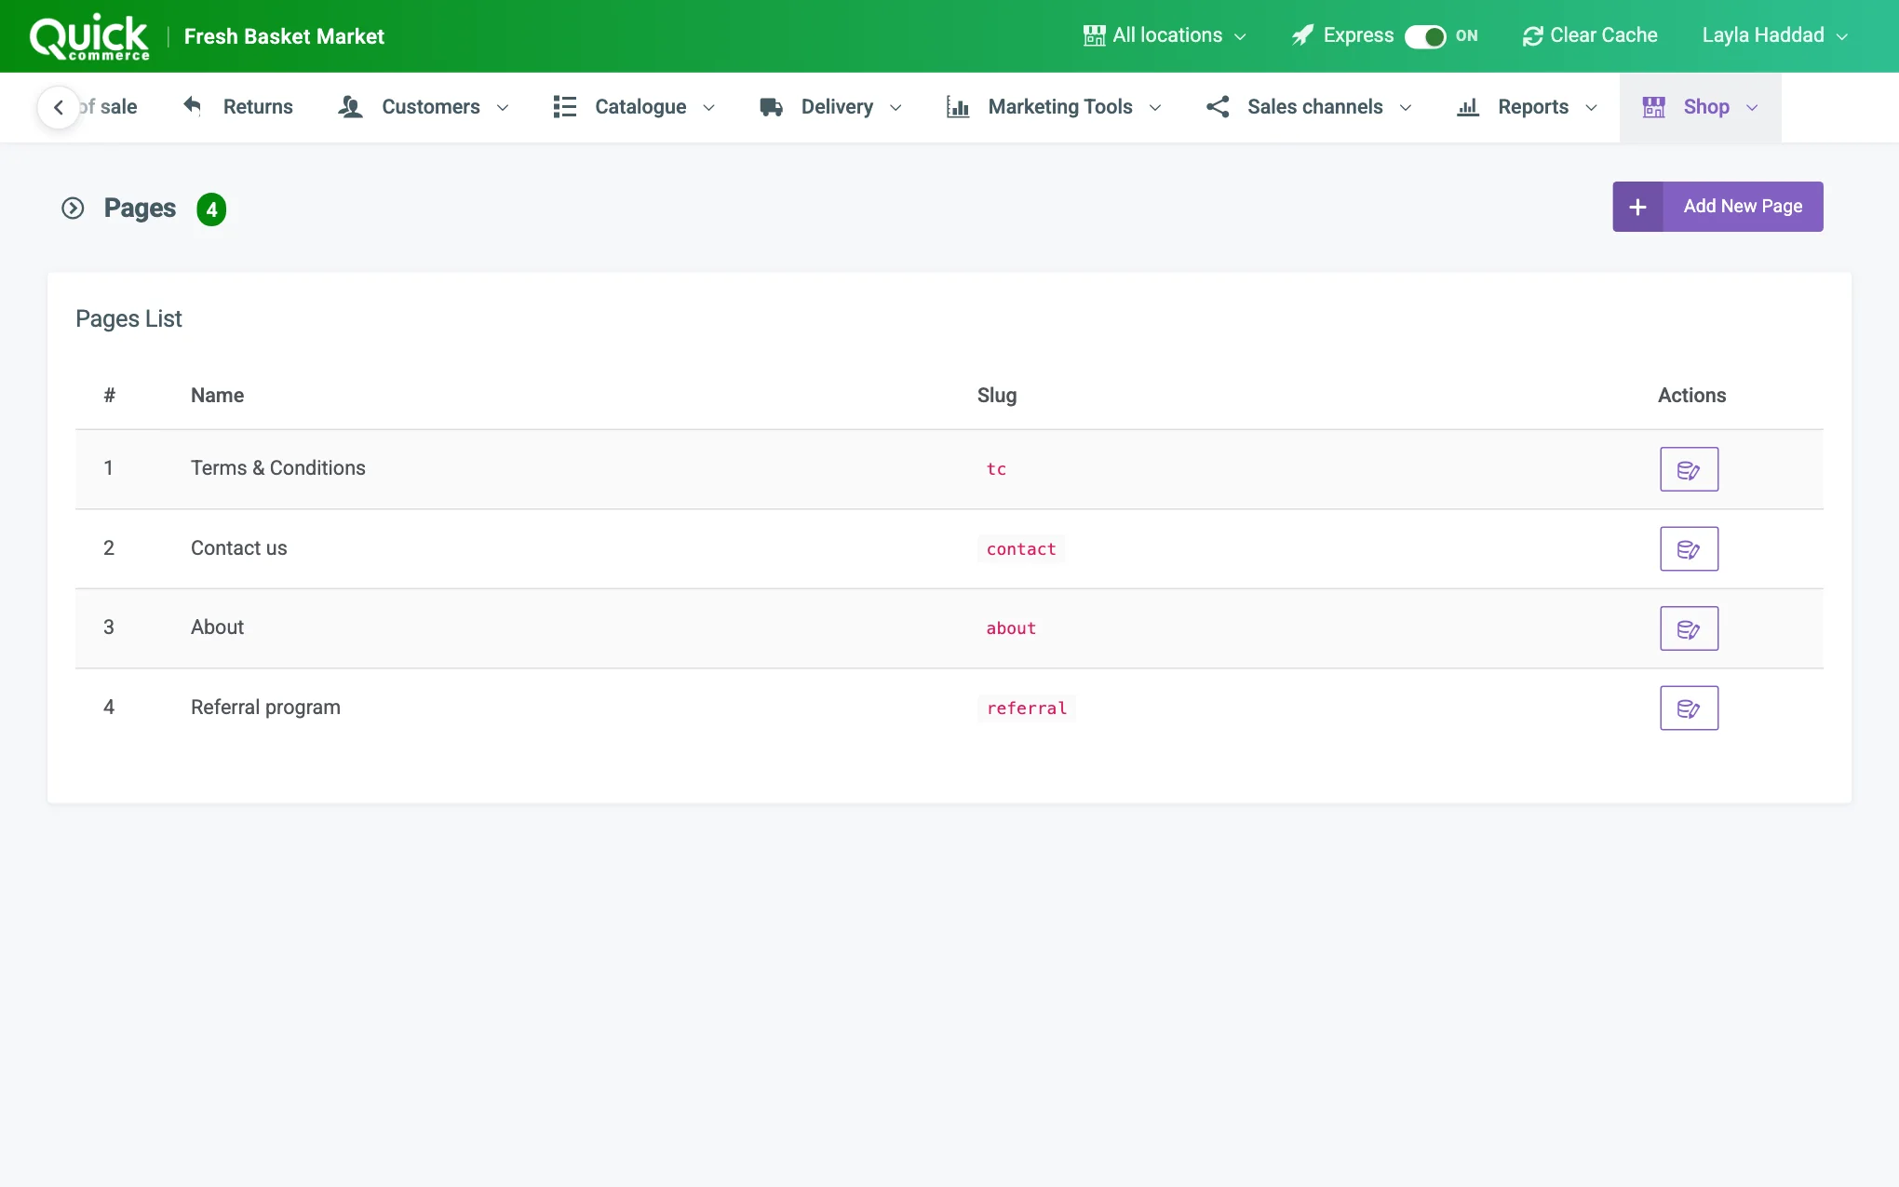Click the Marketing Tools chart icon
The image size is (1899, 1187).
pyautogui.click(x=958, y=107)
